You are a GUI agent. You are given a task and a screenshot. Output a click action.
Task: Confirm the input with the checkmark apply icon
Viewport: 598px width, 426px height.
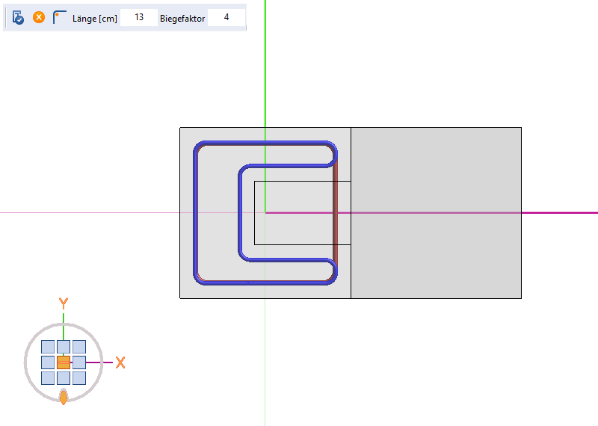[18, 17]
